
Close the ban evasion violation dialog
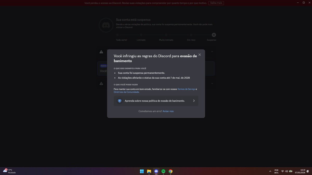(x=200, y=55)
